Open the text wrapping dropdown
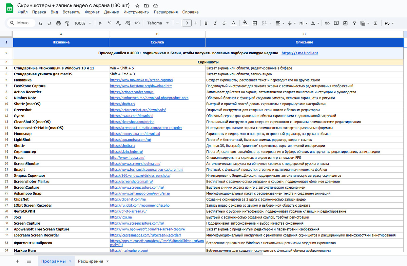Viewport: 407px width, 266px height. point(303,23)
